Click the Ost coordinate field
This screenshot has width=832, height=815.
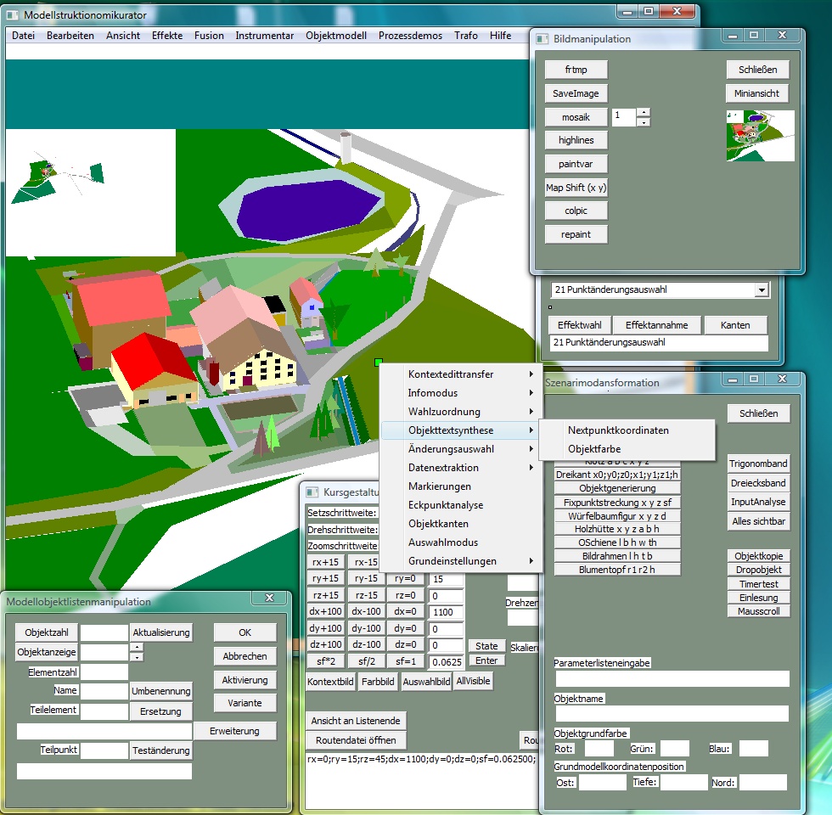click(603, 783)
